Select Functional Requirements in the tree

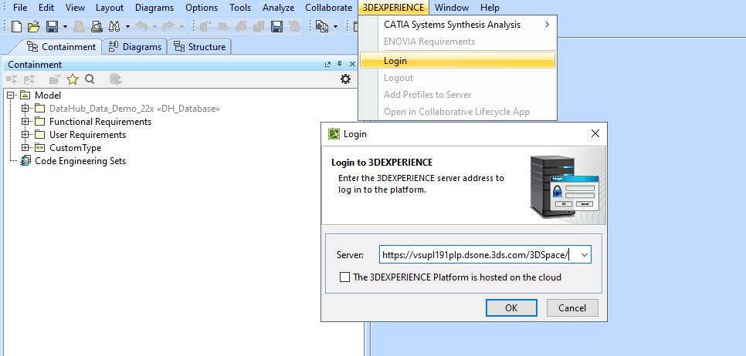(x=100, y=122)
